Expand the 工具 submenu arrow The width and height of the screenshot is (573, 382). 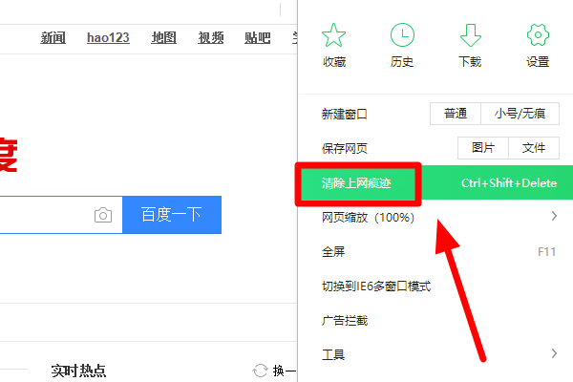554,353
